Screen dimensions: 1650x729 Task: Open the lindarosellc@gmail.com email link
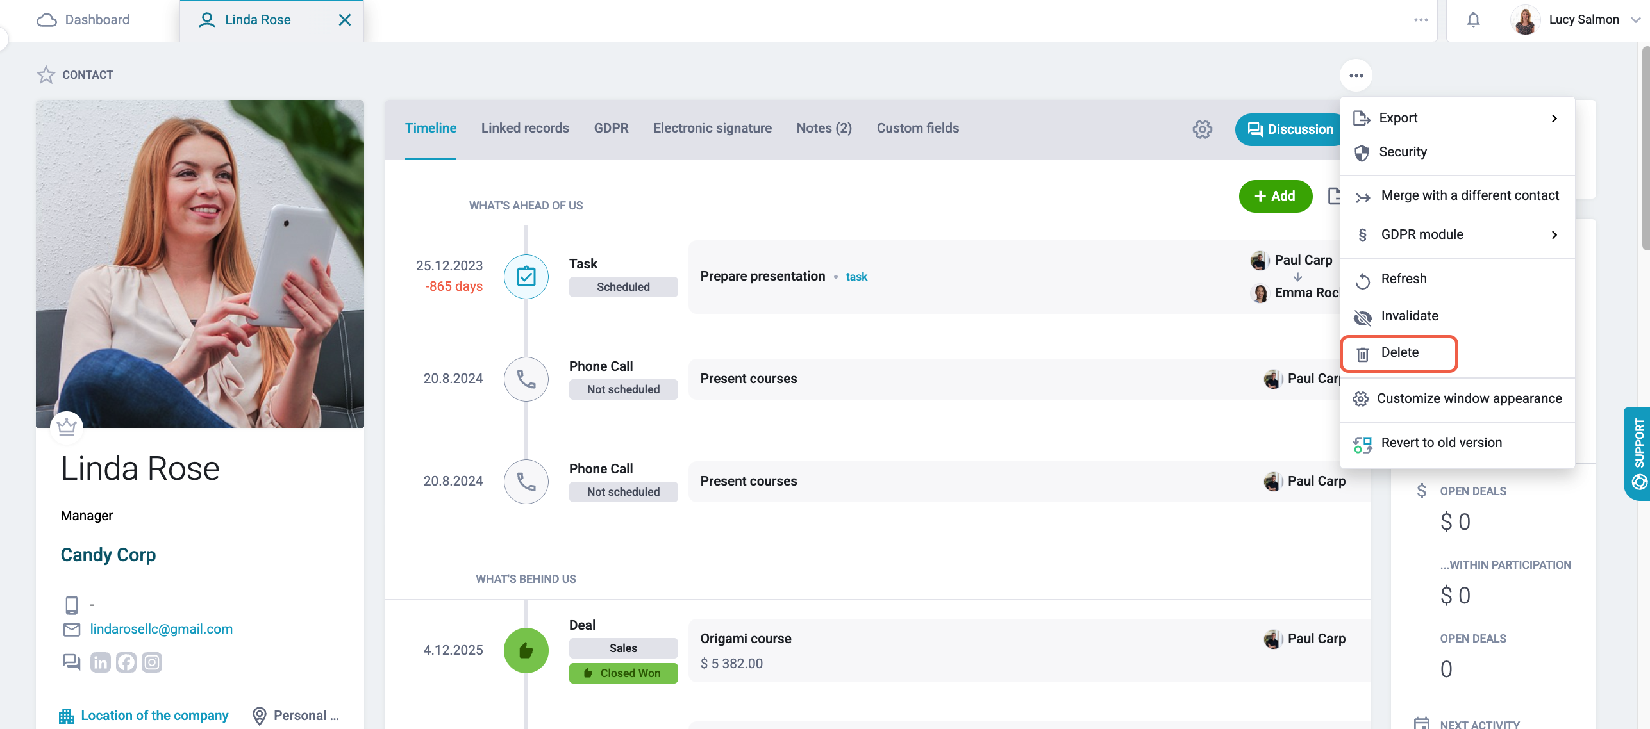[161, 629]
